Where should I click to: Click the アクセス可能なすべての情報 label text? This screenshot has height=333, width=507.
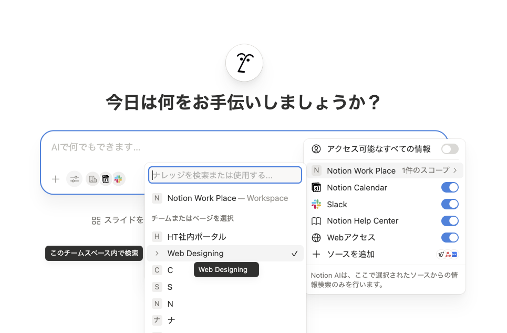(379, 149)
